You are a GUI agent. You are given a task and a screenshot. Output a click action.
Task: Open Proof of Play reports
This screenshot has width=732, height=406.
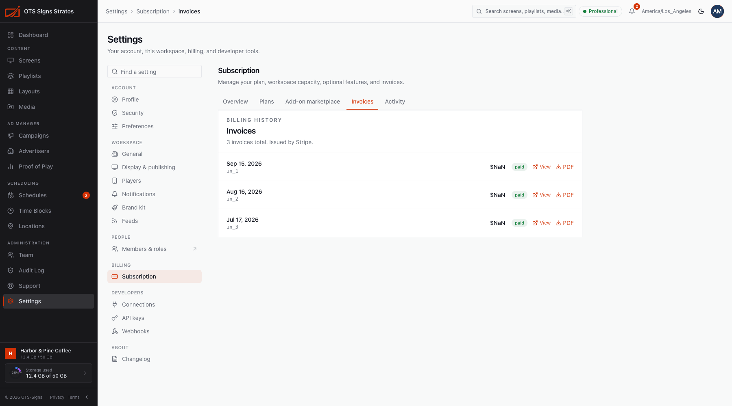click(x=48, y=166)
